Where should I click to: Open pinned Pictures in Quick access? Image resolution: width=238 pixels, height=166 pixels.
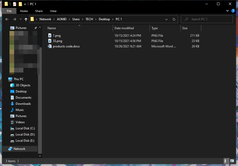point(21,28)
